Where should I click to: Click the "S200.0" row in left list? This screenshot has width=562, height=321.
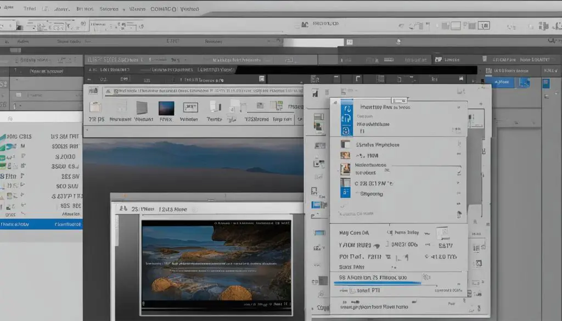41,156
